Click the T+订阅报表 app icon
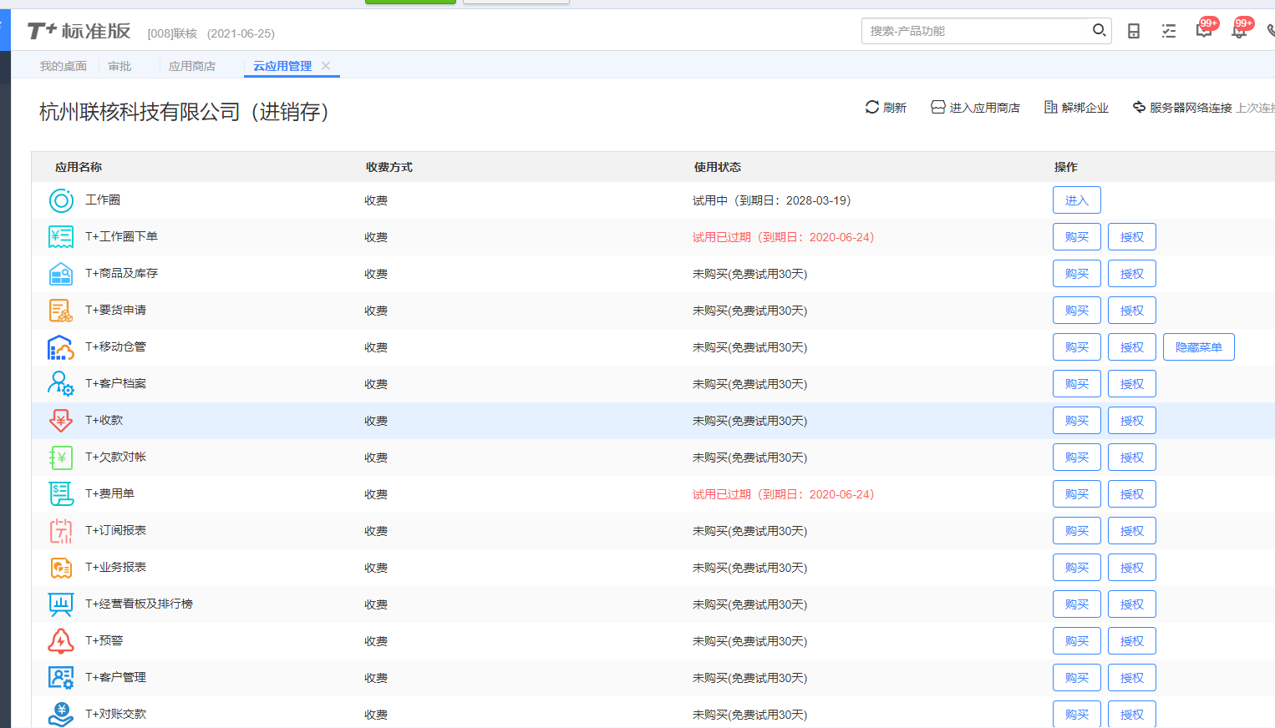Viewport: 1275px width, 728px height. (x=61, y=531)
